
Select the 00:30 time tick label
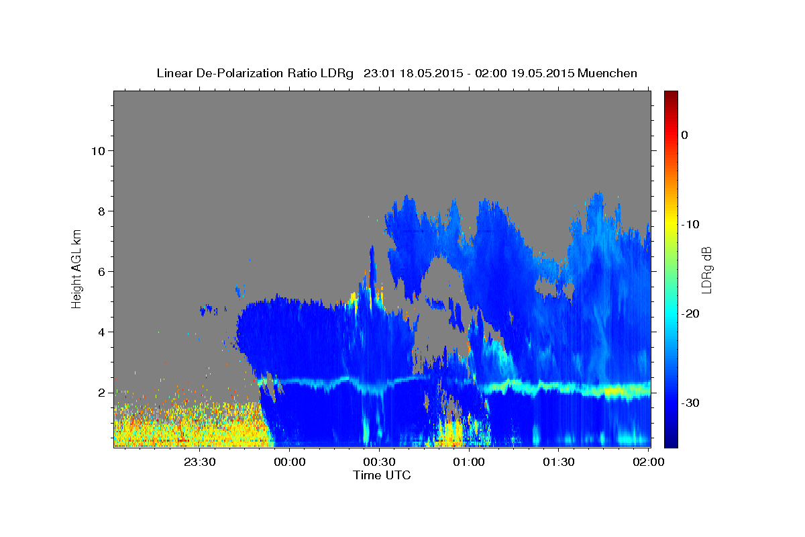379,462
